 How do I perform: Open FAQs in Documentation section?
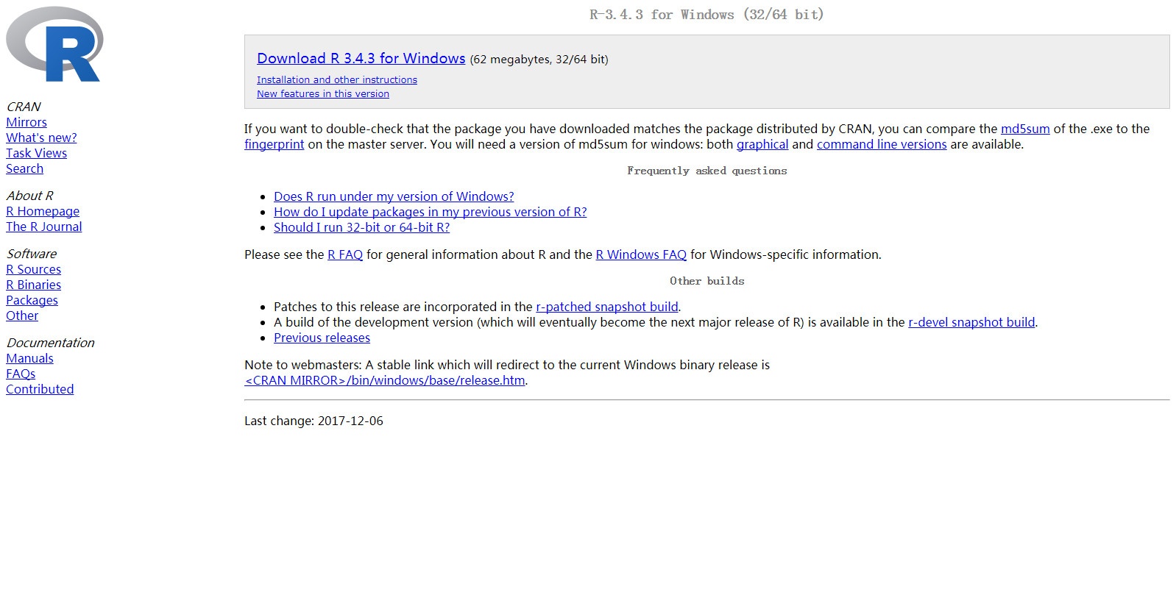(x=21, y=374)
